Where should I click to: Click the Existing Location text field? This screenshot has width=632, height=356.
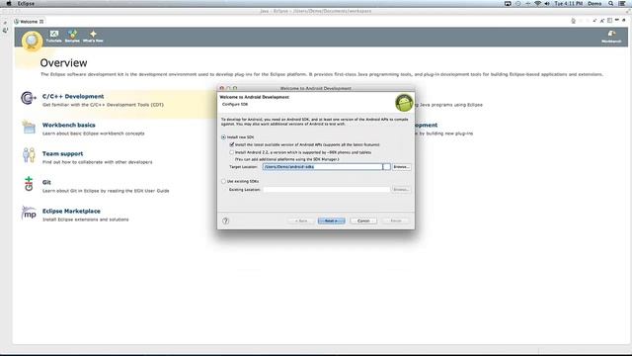327,189
